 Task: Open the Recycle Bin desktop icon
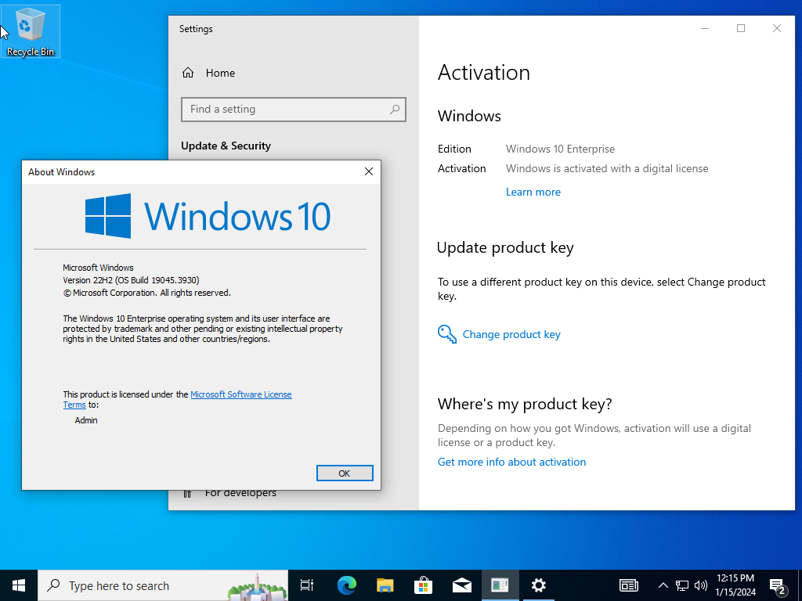point(31,31)
